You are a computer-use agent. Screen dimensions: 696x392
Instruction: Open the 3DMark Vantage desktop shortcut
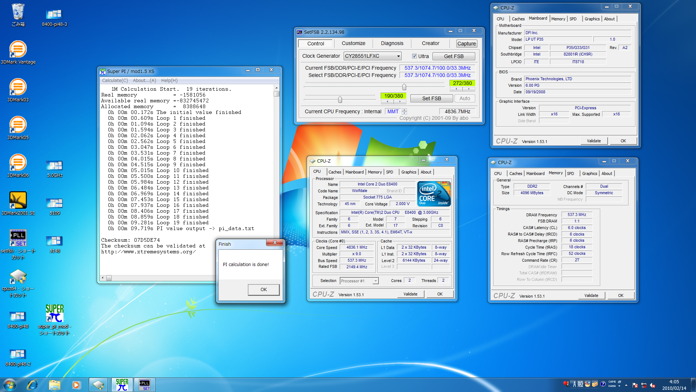pyautogui.click(x=18, y=50)
